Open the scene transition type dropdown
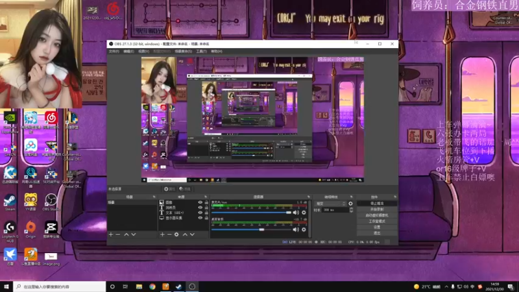Screen dimensions: 519x292 tap(330, 204)
